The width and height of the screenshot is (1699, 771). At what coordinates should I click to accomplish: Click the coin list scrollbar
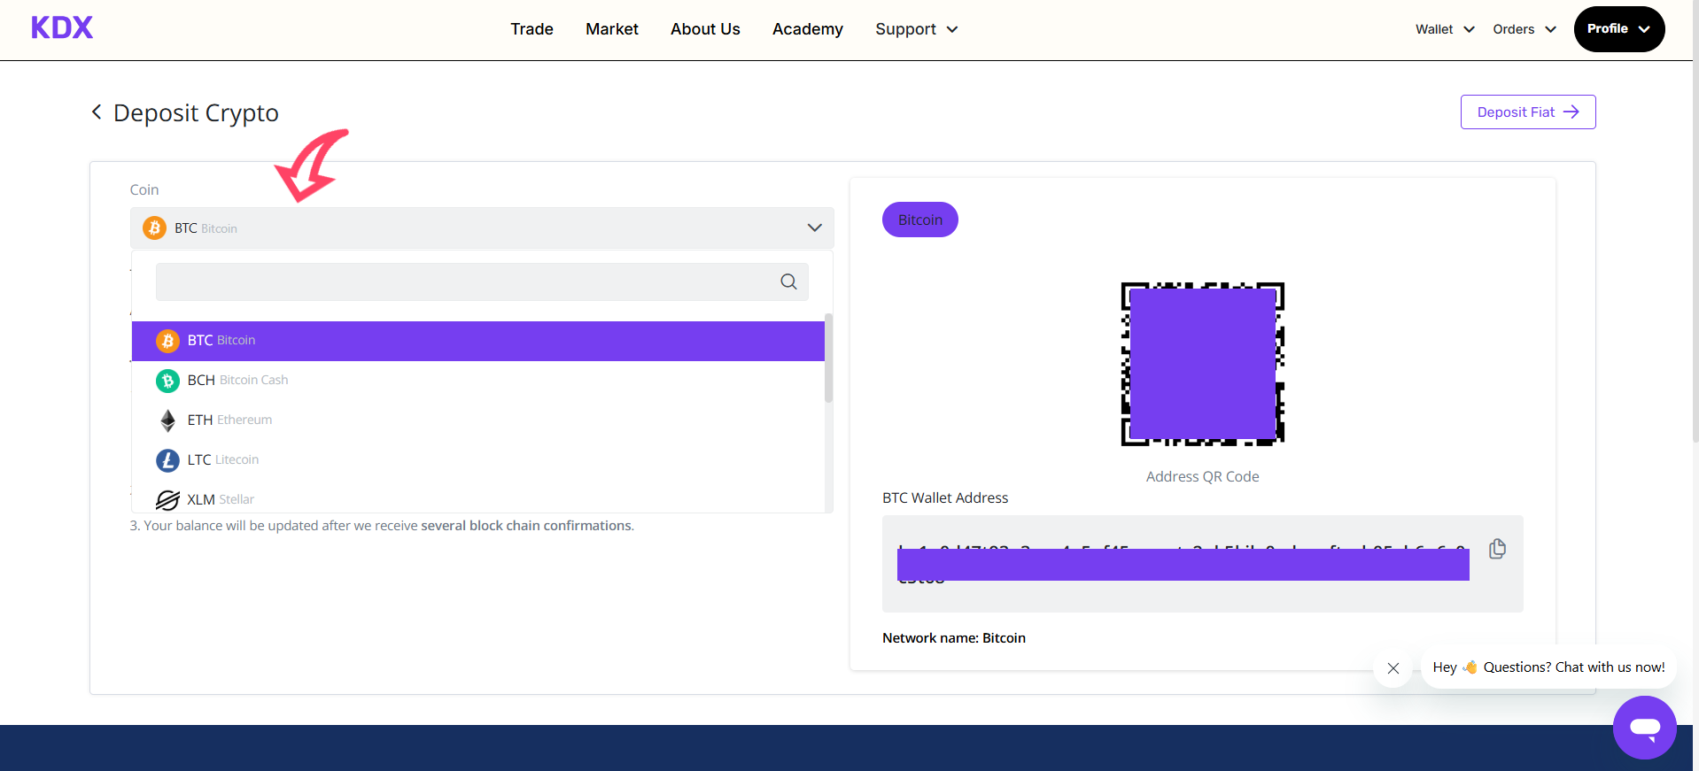[828, 359]
